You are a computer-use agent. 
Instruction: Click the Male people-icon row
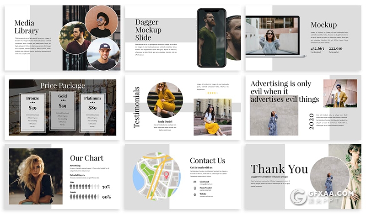pos(84,187)
